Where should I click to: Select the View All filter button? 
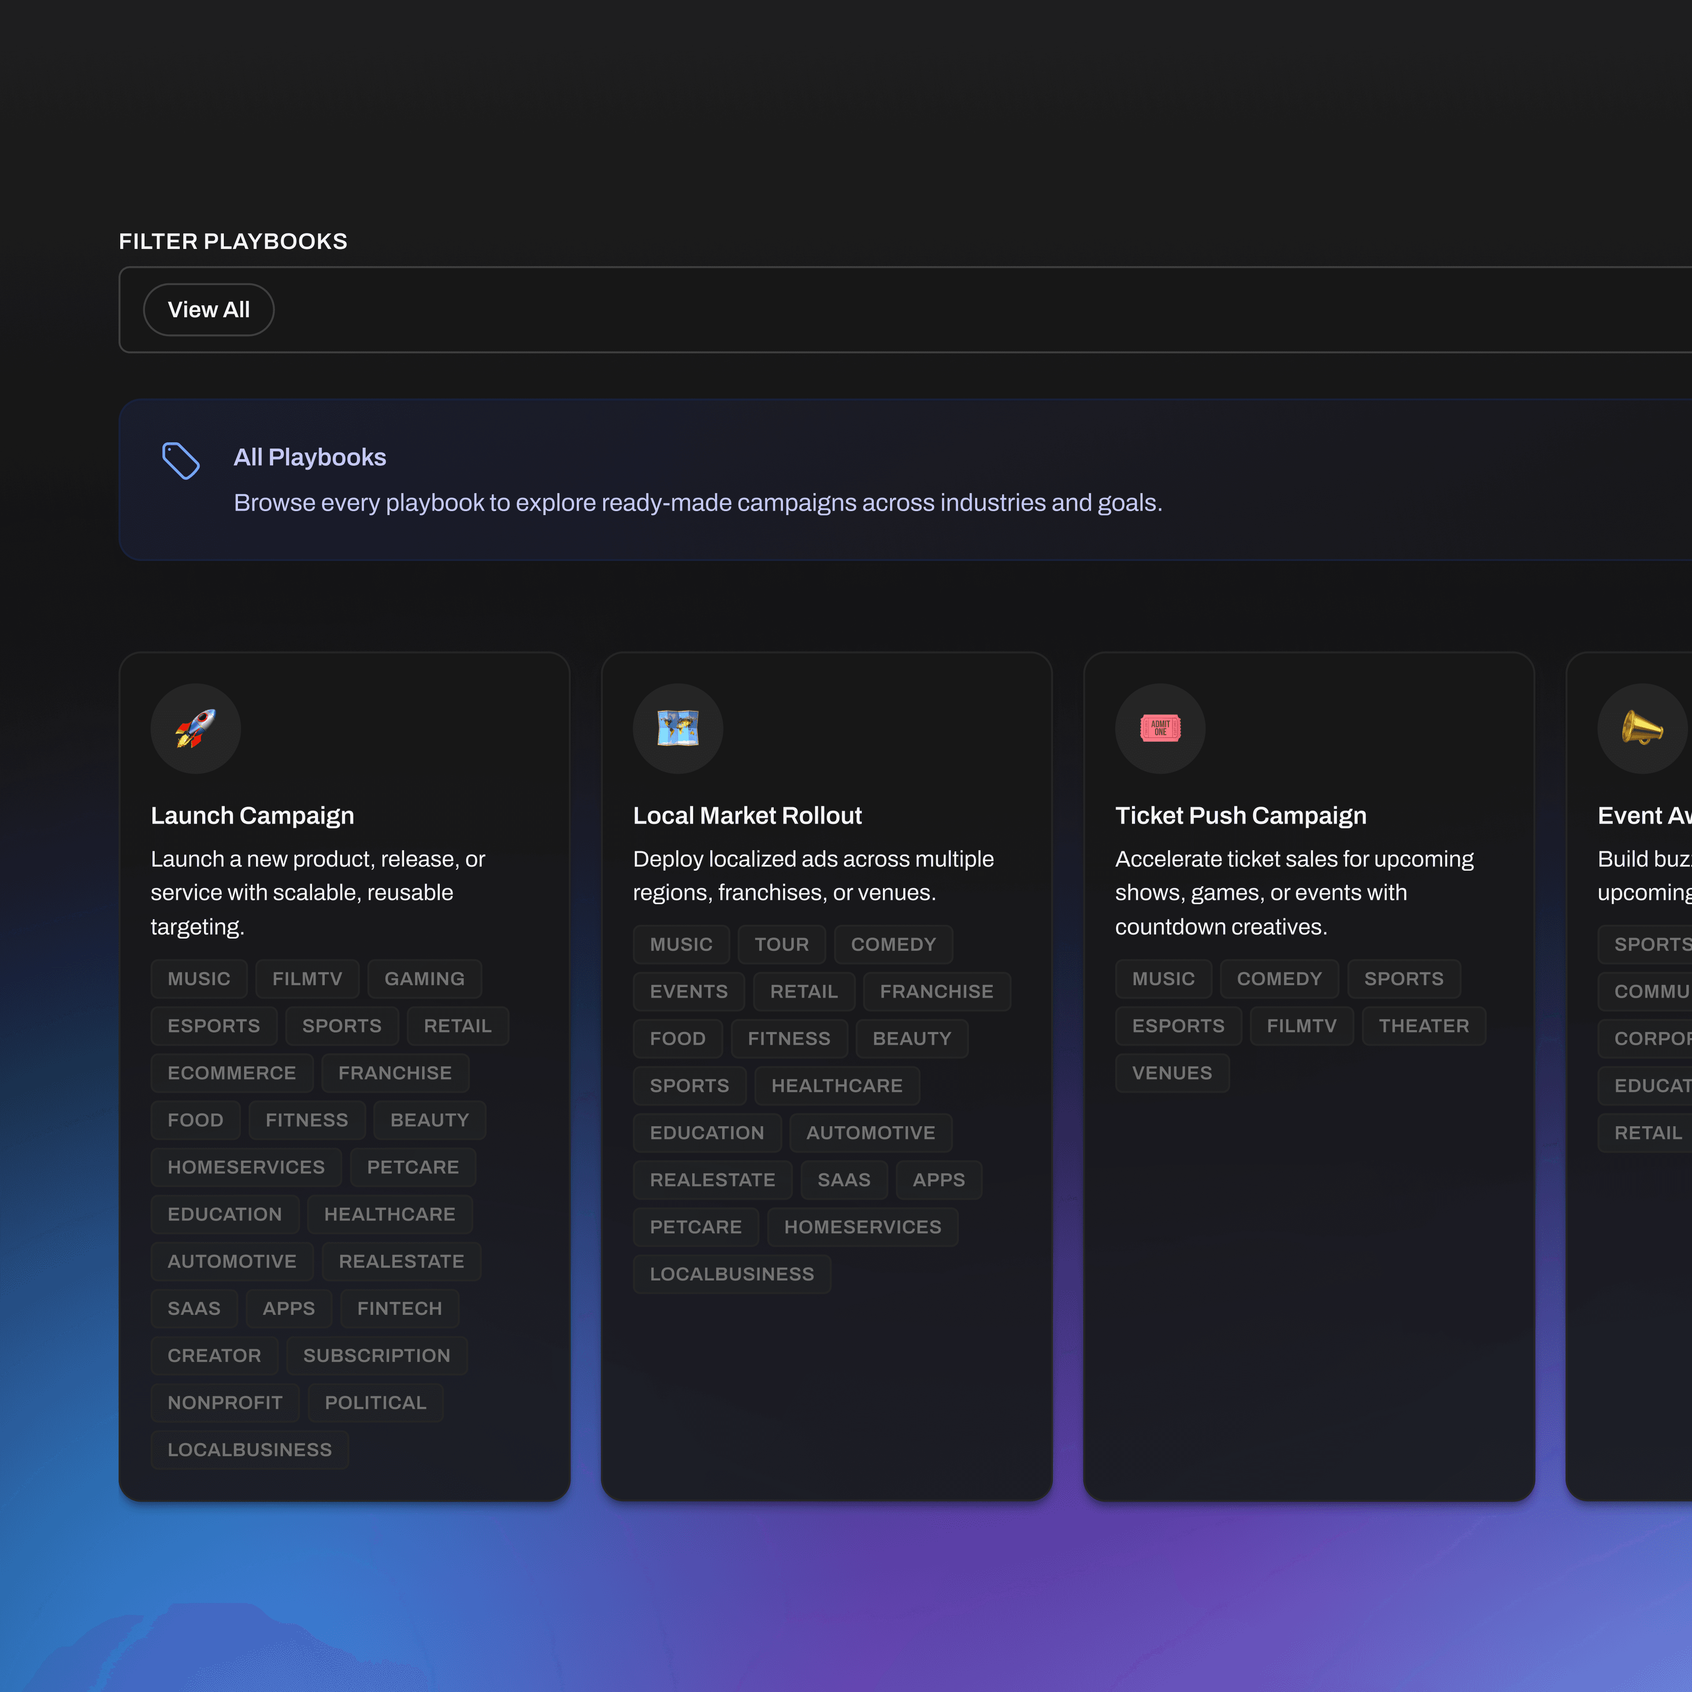[208, 309]
